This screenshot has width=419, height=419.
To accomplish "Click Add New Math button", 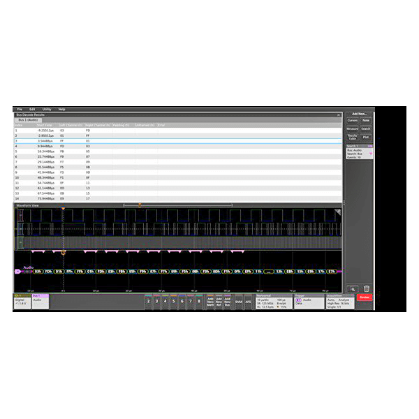I will click(x=211, y=302).
